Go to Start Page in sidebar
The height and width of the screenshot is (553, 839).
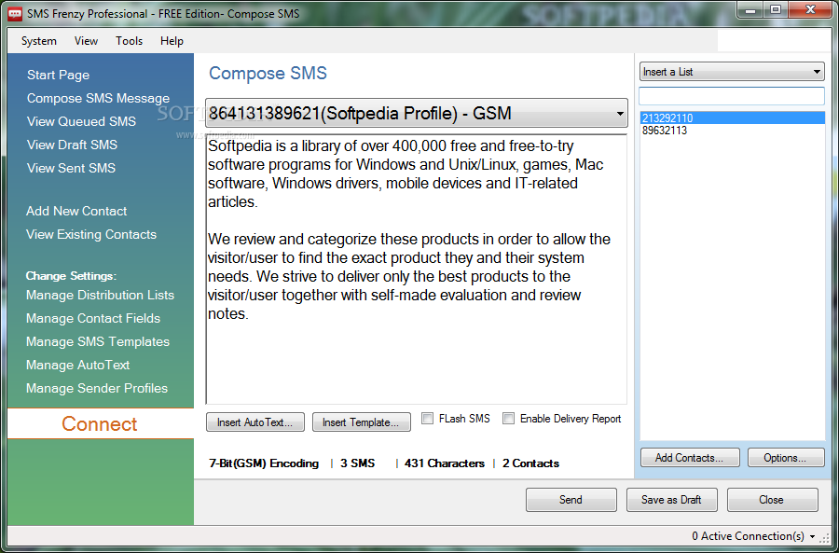(59, 75)
